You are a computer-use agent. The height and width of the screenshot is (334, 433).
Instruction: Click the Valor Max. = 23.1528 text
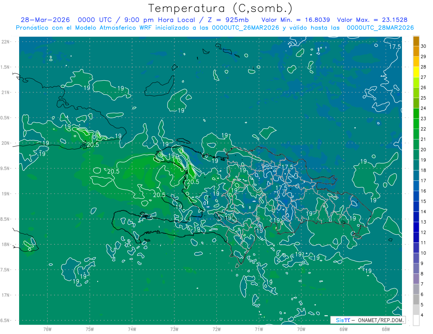(372, 20)
